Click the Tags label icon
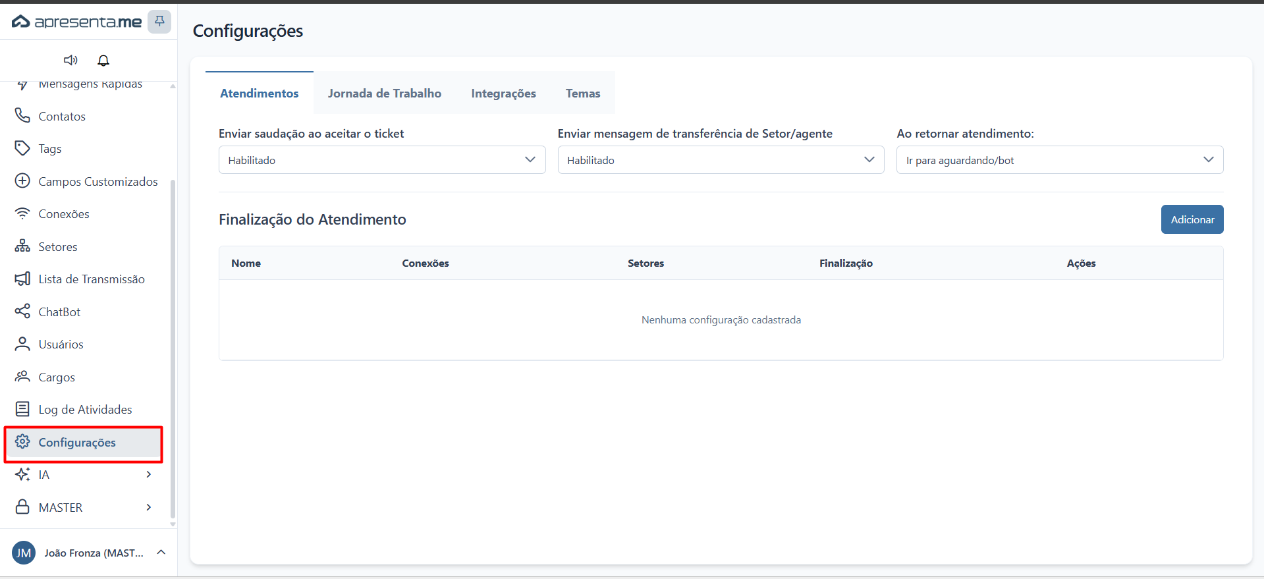The width and height of the screenshot is (1264, 579). pos(22,148)
